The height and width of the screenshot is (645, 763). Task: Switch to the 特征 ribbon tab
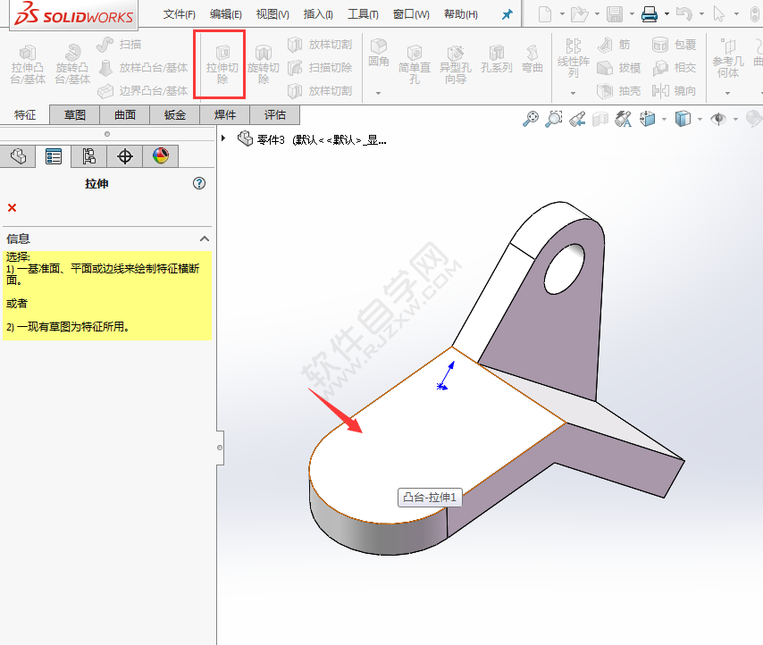[25, 115]
